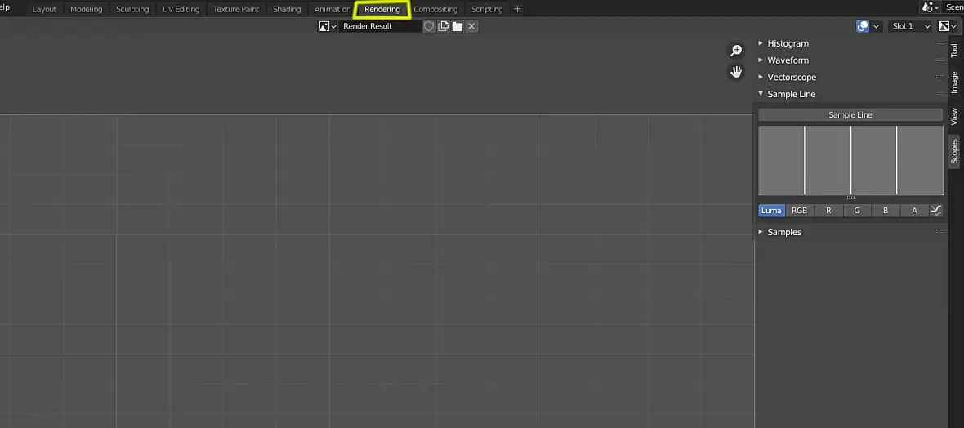This screenshot has width=964, height=428.
Task: Click the Zoom magnifier icon in viewport
Action: tap(736, 51)
